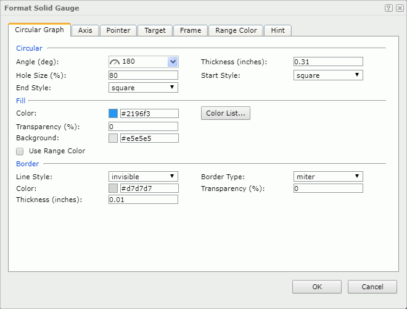Click the Color List button
The image size is (407, 309).
tap(226, 114)
